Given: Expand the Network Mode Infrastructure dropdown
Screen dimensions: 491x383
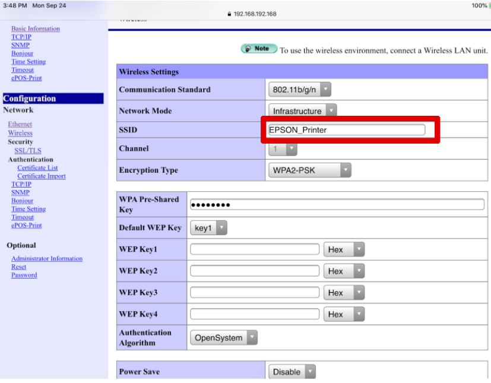Looking at the screenshot, I should 304,111.
